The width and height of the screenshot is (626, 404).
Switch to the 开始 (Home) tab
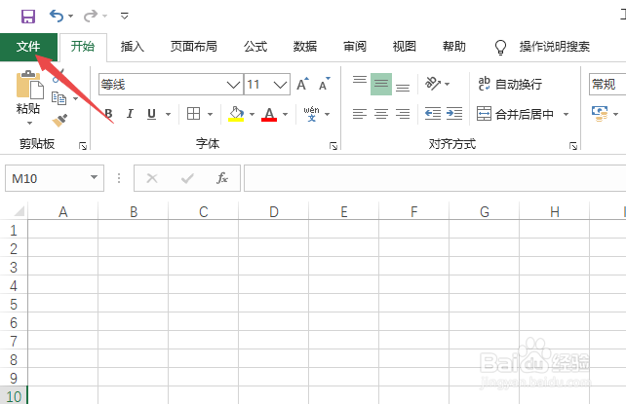point(83,47)
